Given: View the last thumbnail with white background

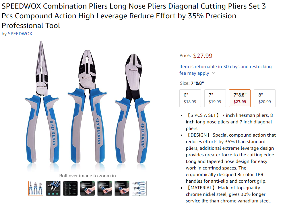Looking at the screenshot, I should tap(139, 188).
